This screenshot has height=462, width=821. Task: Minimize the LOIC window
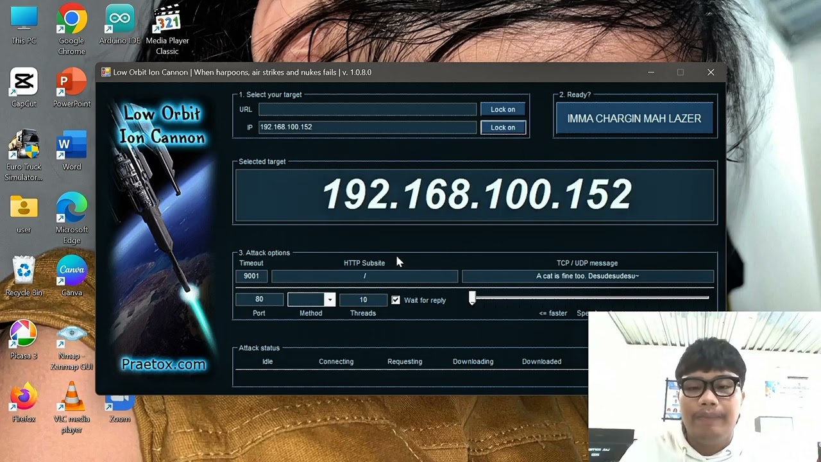click(x=651, y=73)
